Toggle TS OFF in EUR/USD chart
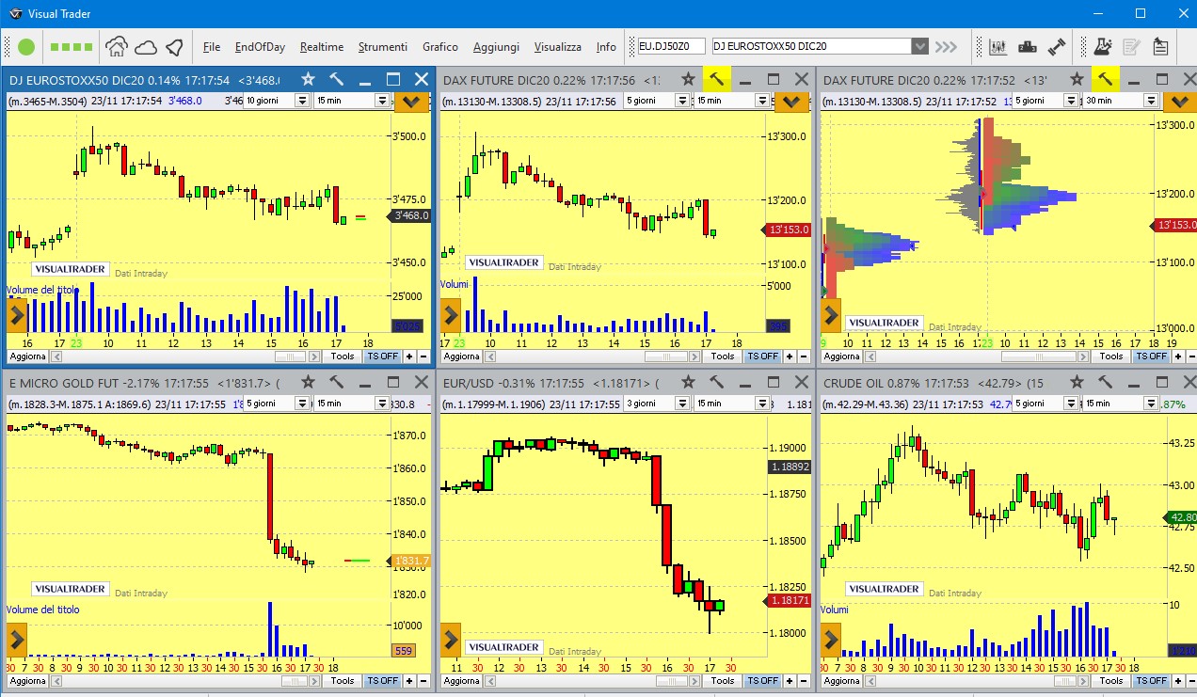This screenshot has width=1197, height=697. [762, 681]
